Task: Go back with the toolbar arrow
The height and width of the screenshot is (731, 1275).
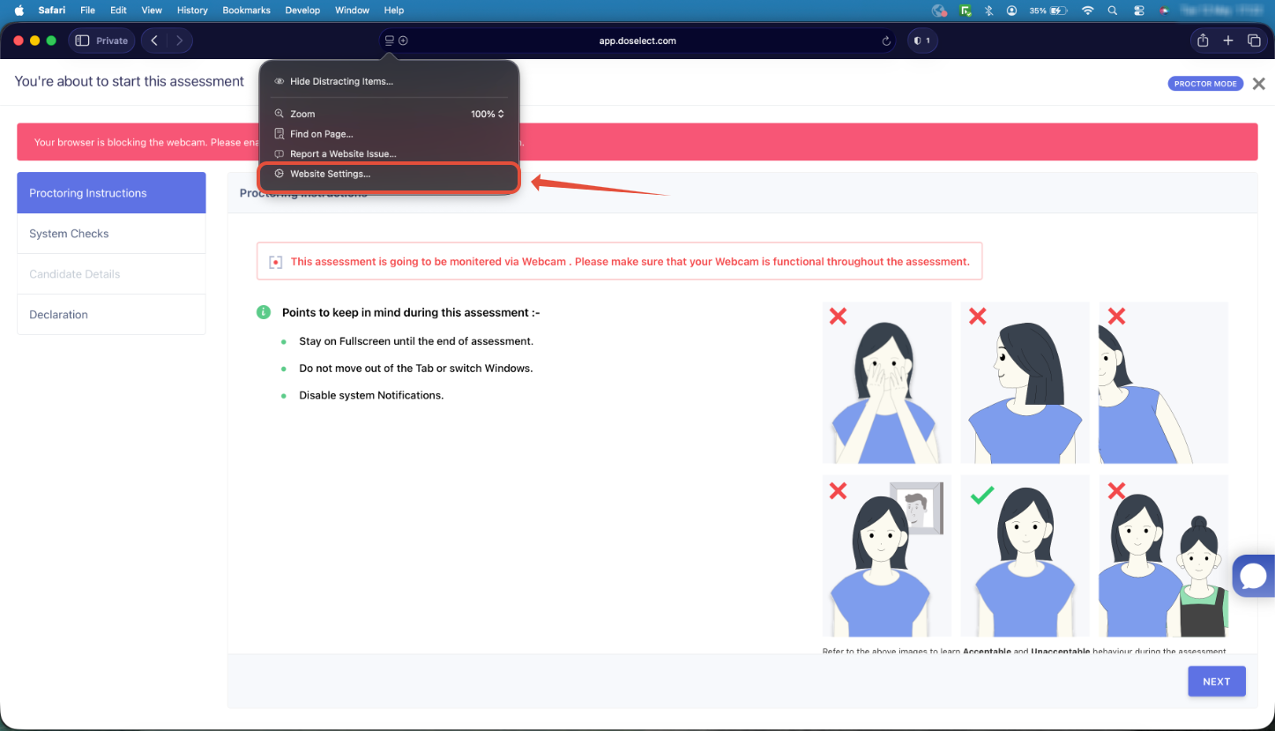Action: (154, 41)
